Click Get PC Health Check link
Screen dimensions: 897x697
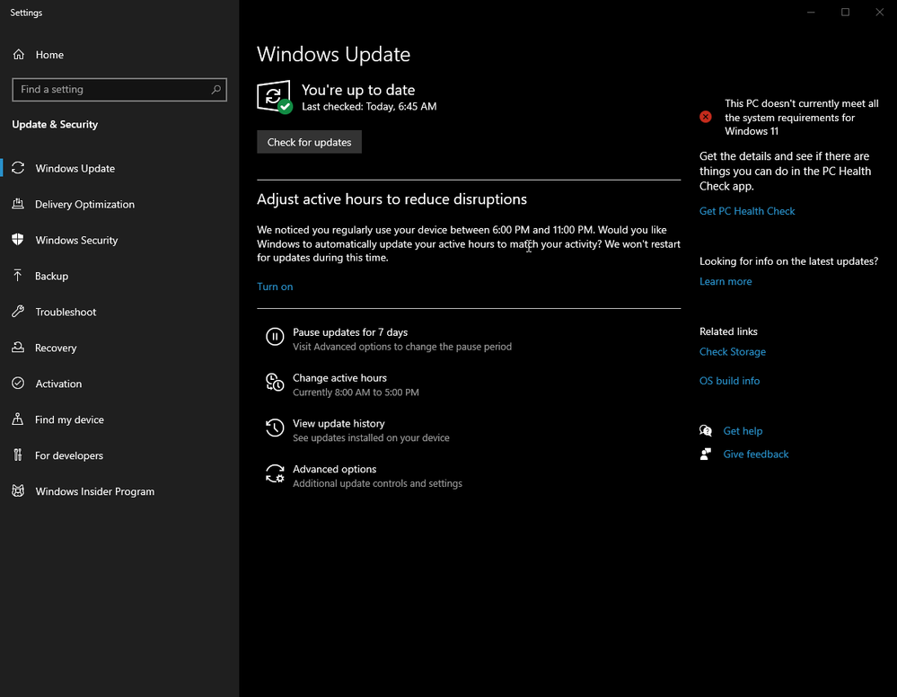(x=746, y=210)
